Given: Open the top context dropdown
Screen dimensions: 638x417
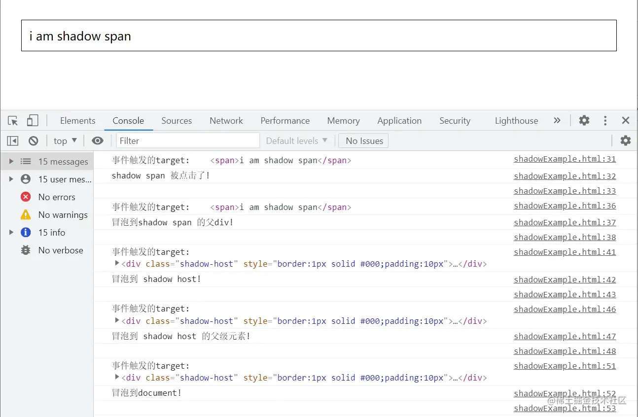Looking at the screenshot, I should click(65, 141).
